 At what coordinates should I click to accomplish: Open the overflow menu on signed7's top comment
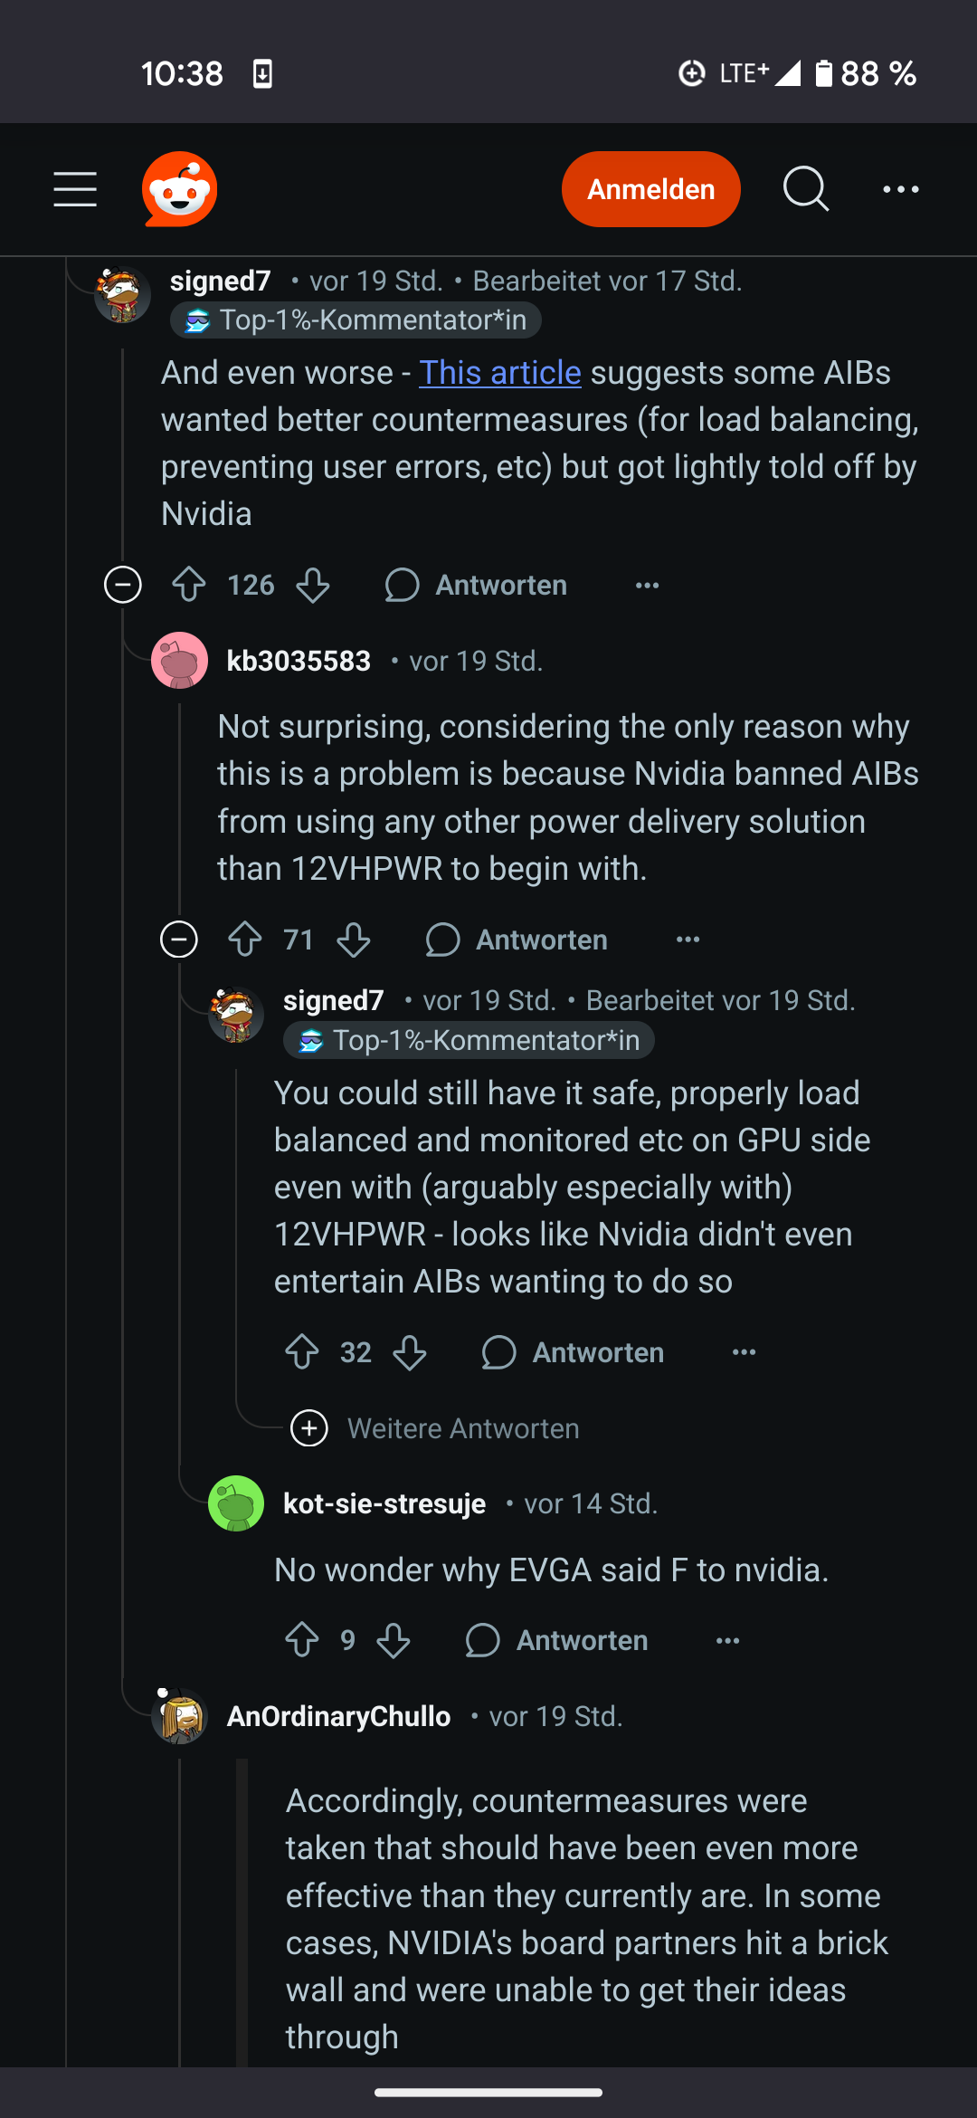[x=645, y=585]
